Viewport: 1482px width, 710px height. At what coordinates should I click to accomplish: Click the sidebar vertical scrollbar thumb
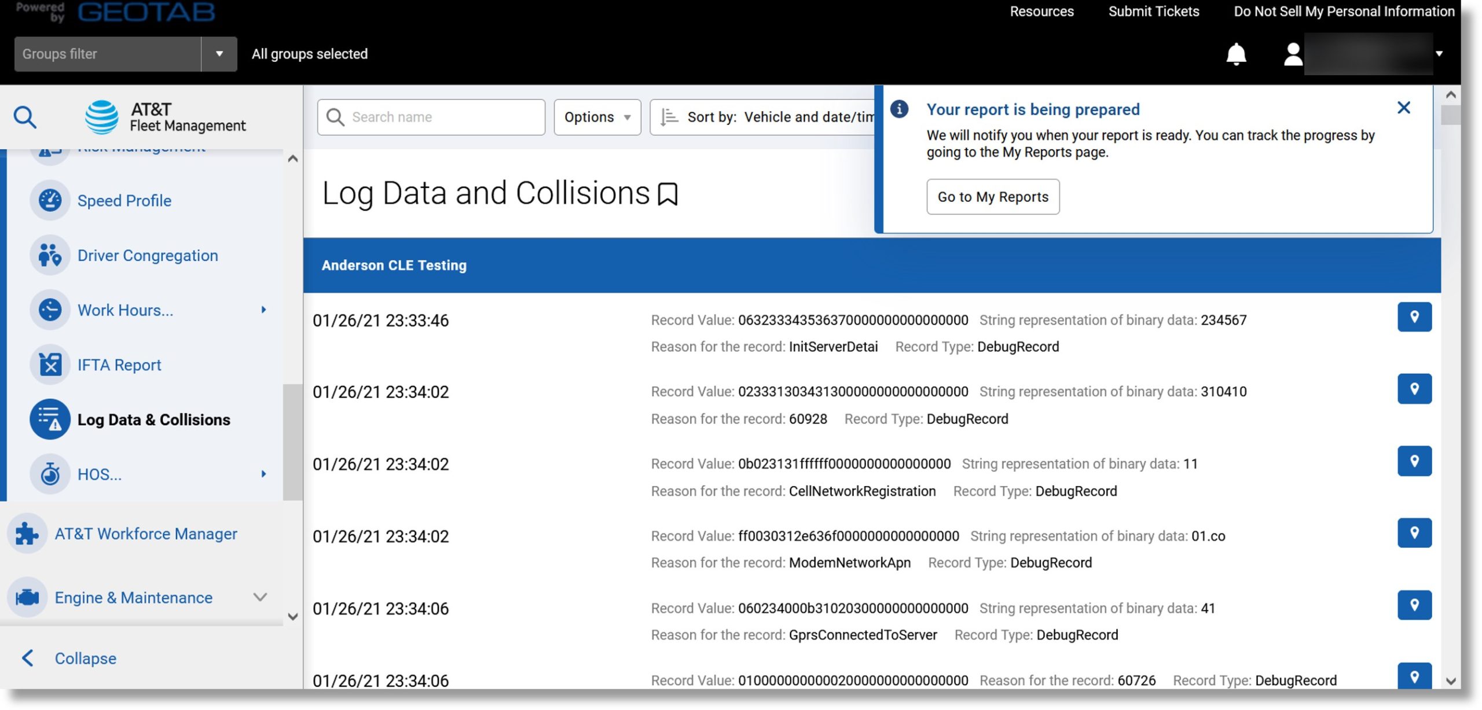(x=292, y=442)
